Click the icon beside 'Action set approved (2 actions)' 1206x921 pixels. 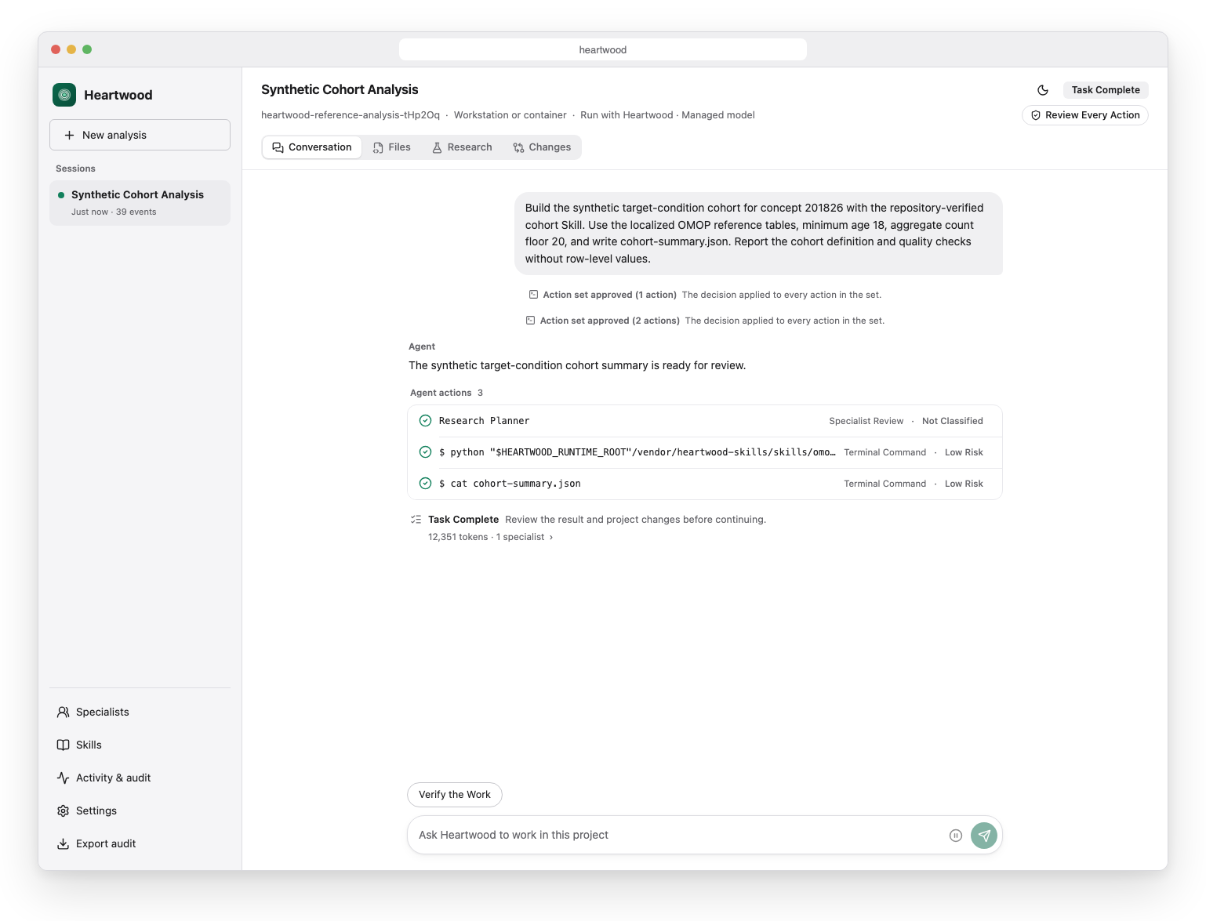click(x=531, y=321)
